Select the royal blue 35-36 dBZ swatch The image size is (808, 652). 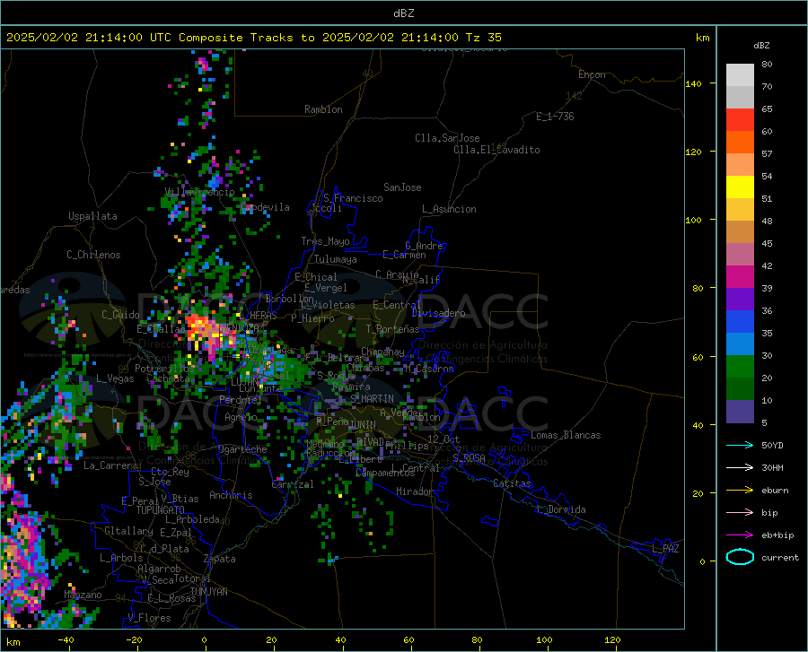[x=740, y=322]
